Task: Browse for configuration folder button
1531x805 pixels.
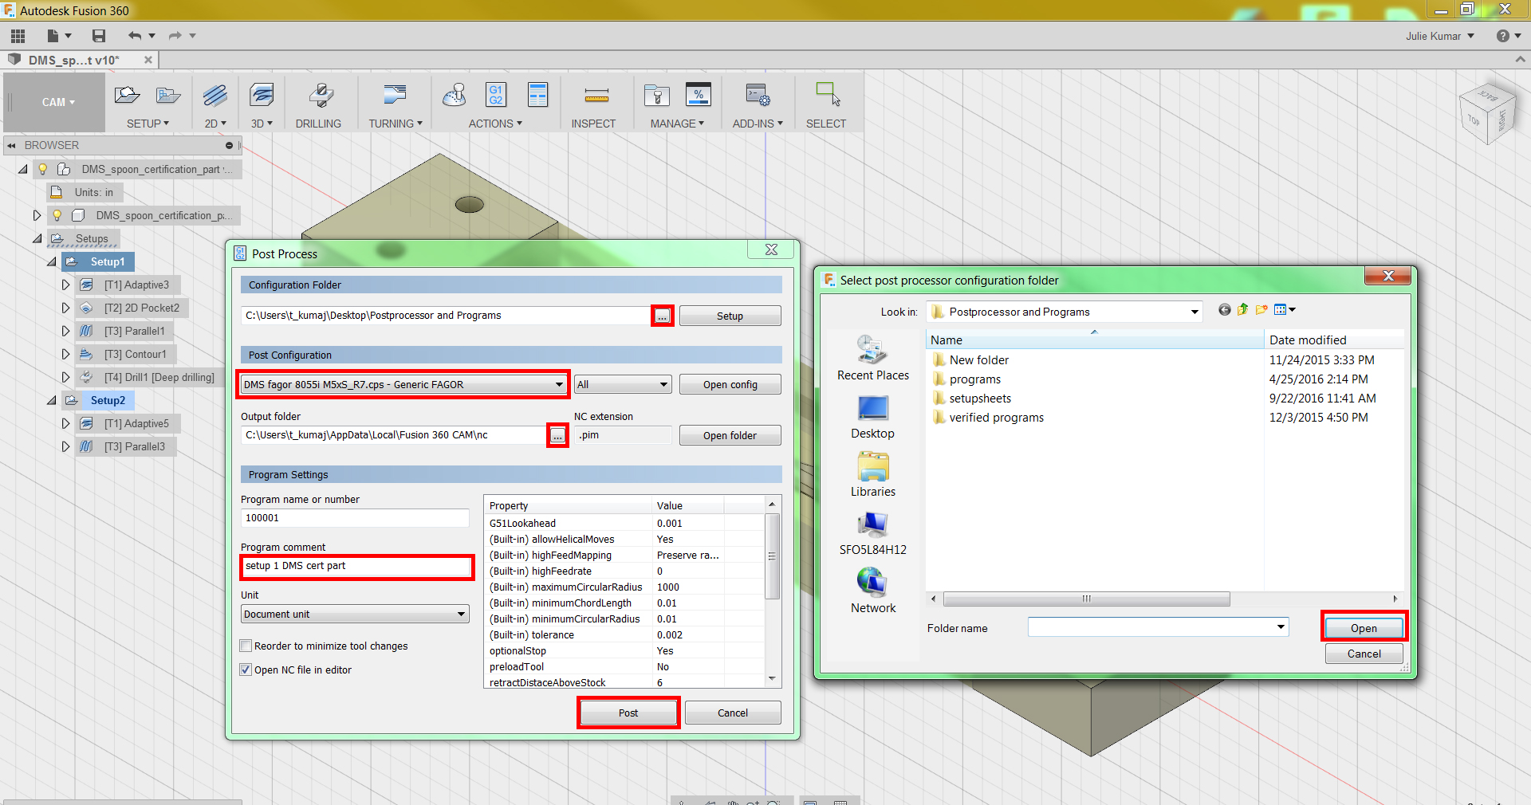Action: coord(662,316)
